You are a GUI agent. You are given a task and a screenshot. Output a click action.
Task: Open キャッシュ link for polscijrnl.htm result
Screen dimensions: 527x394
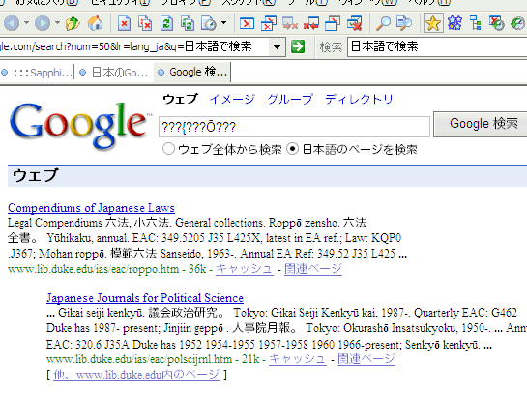(x=298, y=359)
